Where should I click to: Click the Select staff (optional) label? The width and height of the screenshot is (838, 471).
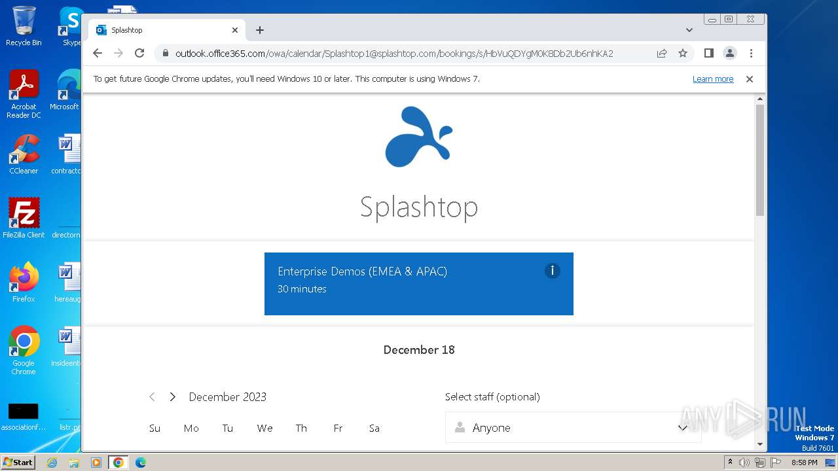[492, 396]
